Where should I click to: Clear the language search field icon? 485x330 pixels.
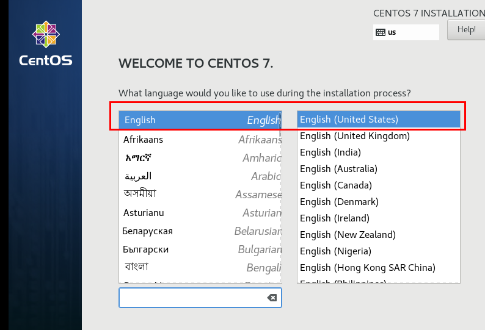tap(272, 298)
